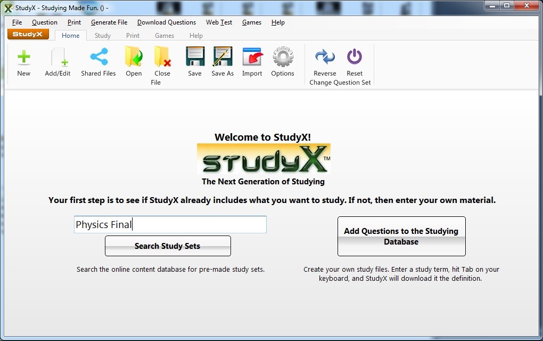The image size is (543, 341).
Task: Open the Print menu in the menu bar
Action: click(x=74, y=22)
